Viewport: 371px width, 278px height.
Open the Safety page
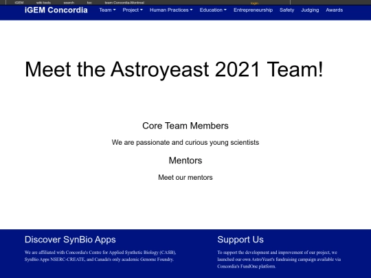(x=286, y=10)
